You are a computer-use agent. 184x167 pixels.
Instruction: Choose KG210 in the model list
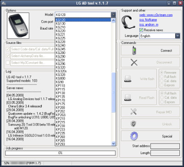click(83, 27)
